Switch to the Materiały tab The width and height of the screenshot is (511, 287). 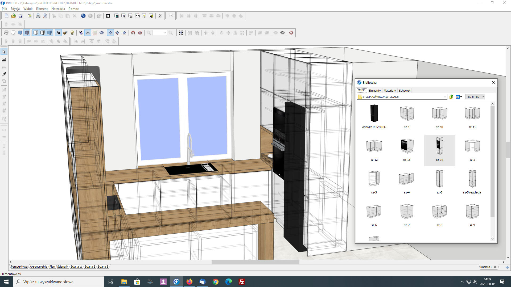tap(389, 91)
